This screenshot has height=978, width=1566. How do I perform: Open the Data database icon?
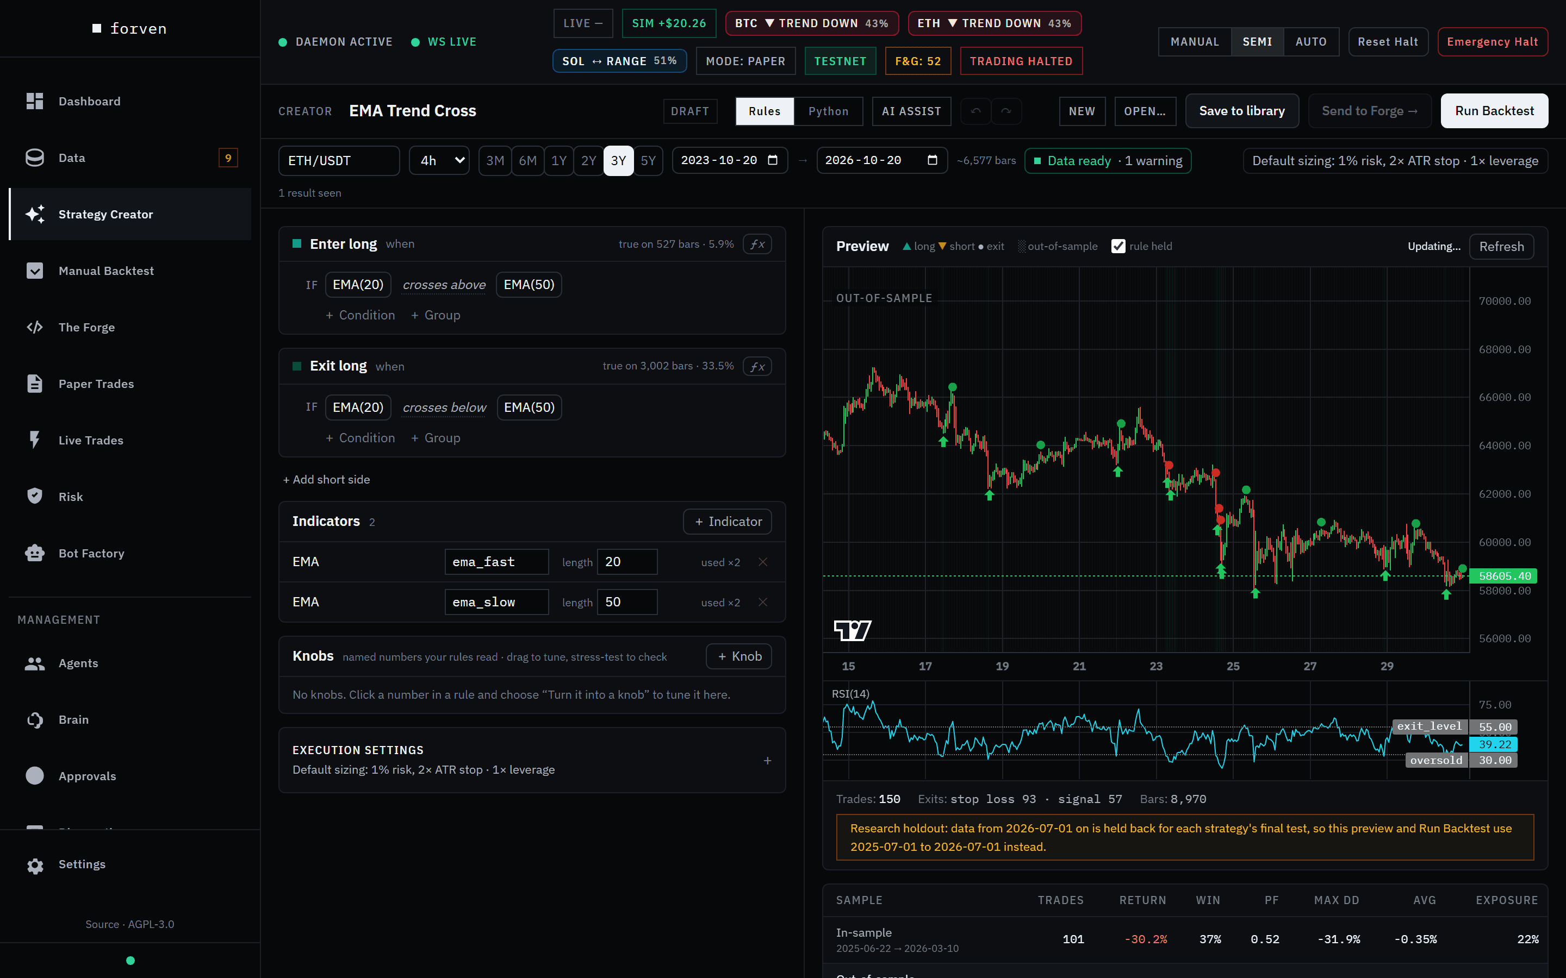tap(35, 158)
